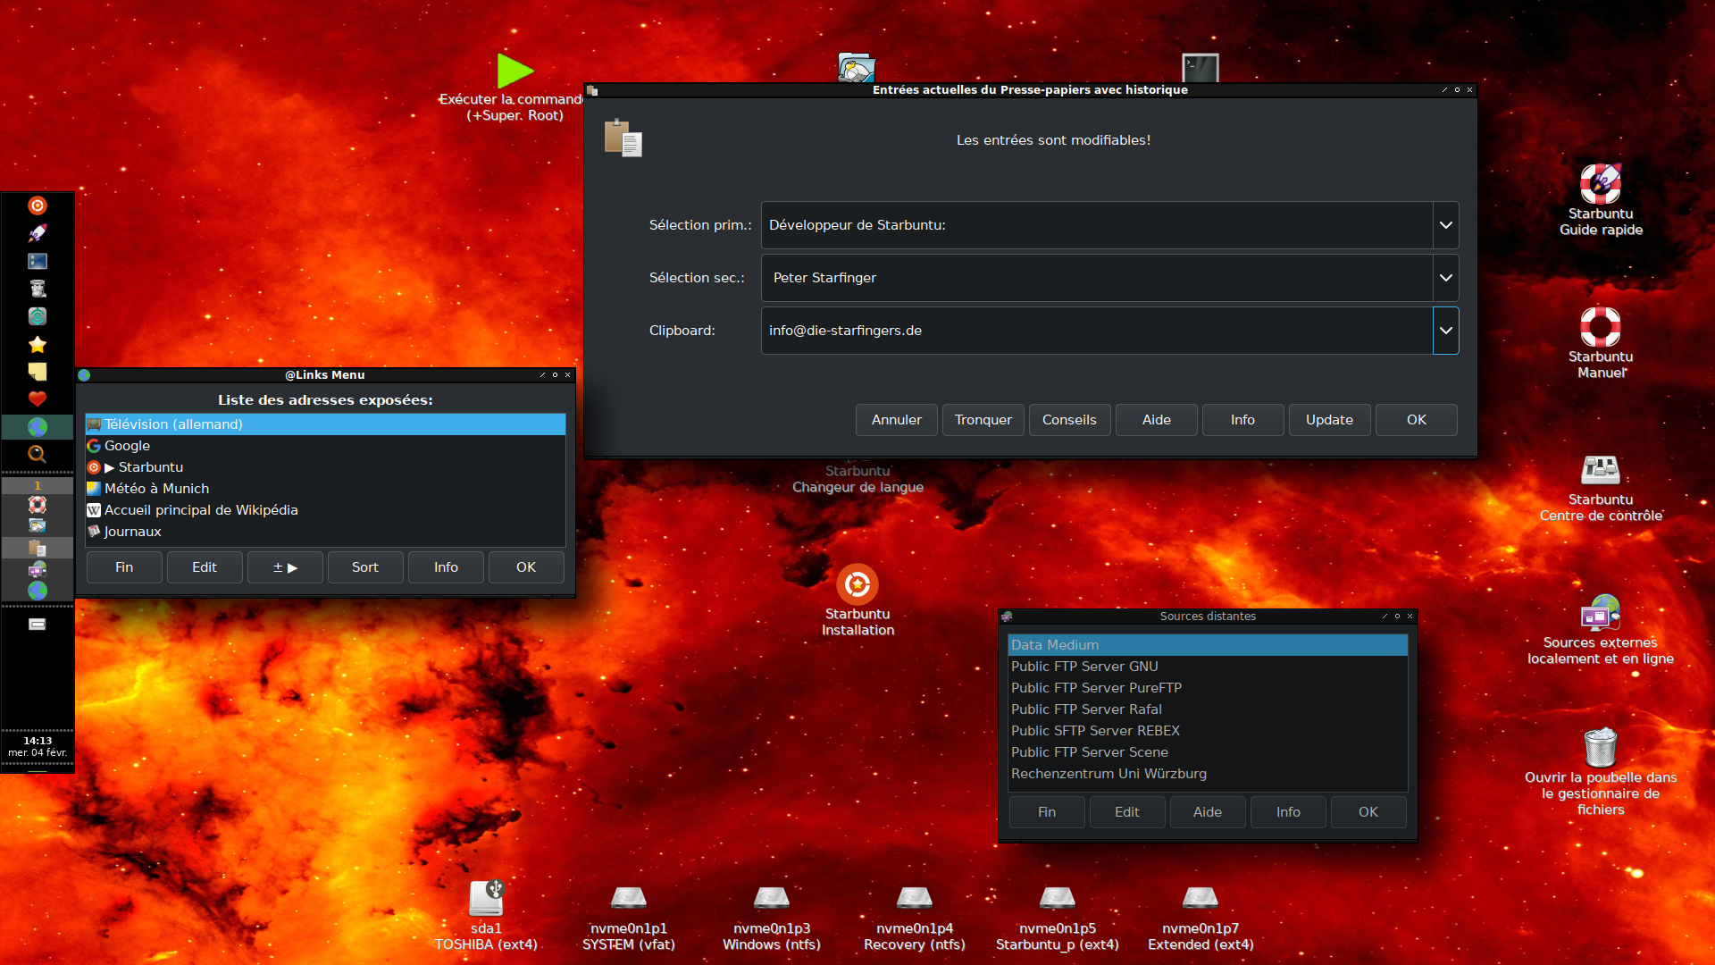This screenshot has height=965, width=1715.
Task: Select Public FTP Server GNU entry
Action: (x=1084, y=667)
